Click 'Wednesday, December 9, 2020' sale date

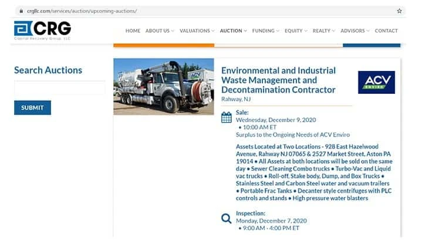pos(276,120)
